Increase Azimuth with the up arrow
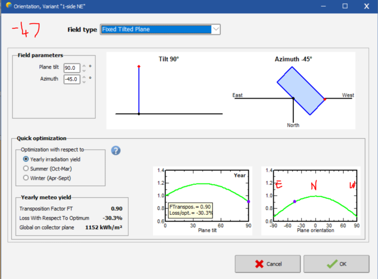378x279 pixels. (84, 77)
